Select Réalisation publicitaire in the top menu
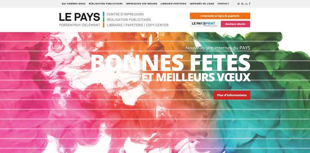 (x=106, y=4)
